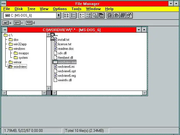
Task: Minimize the C:\WORDVIEW child window
Action: tap(139, 30)
